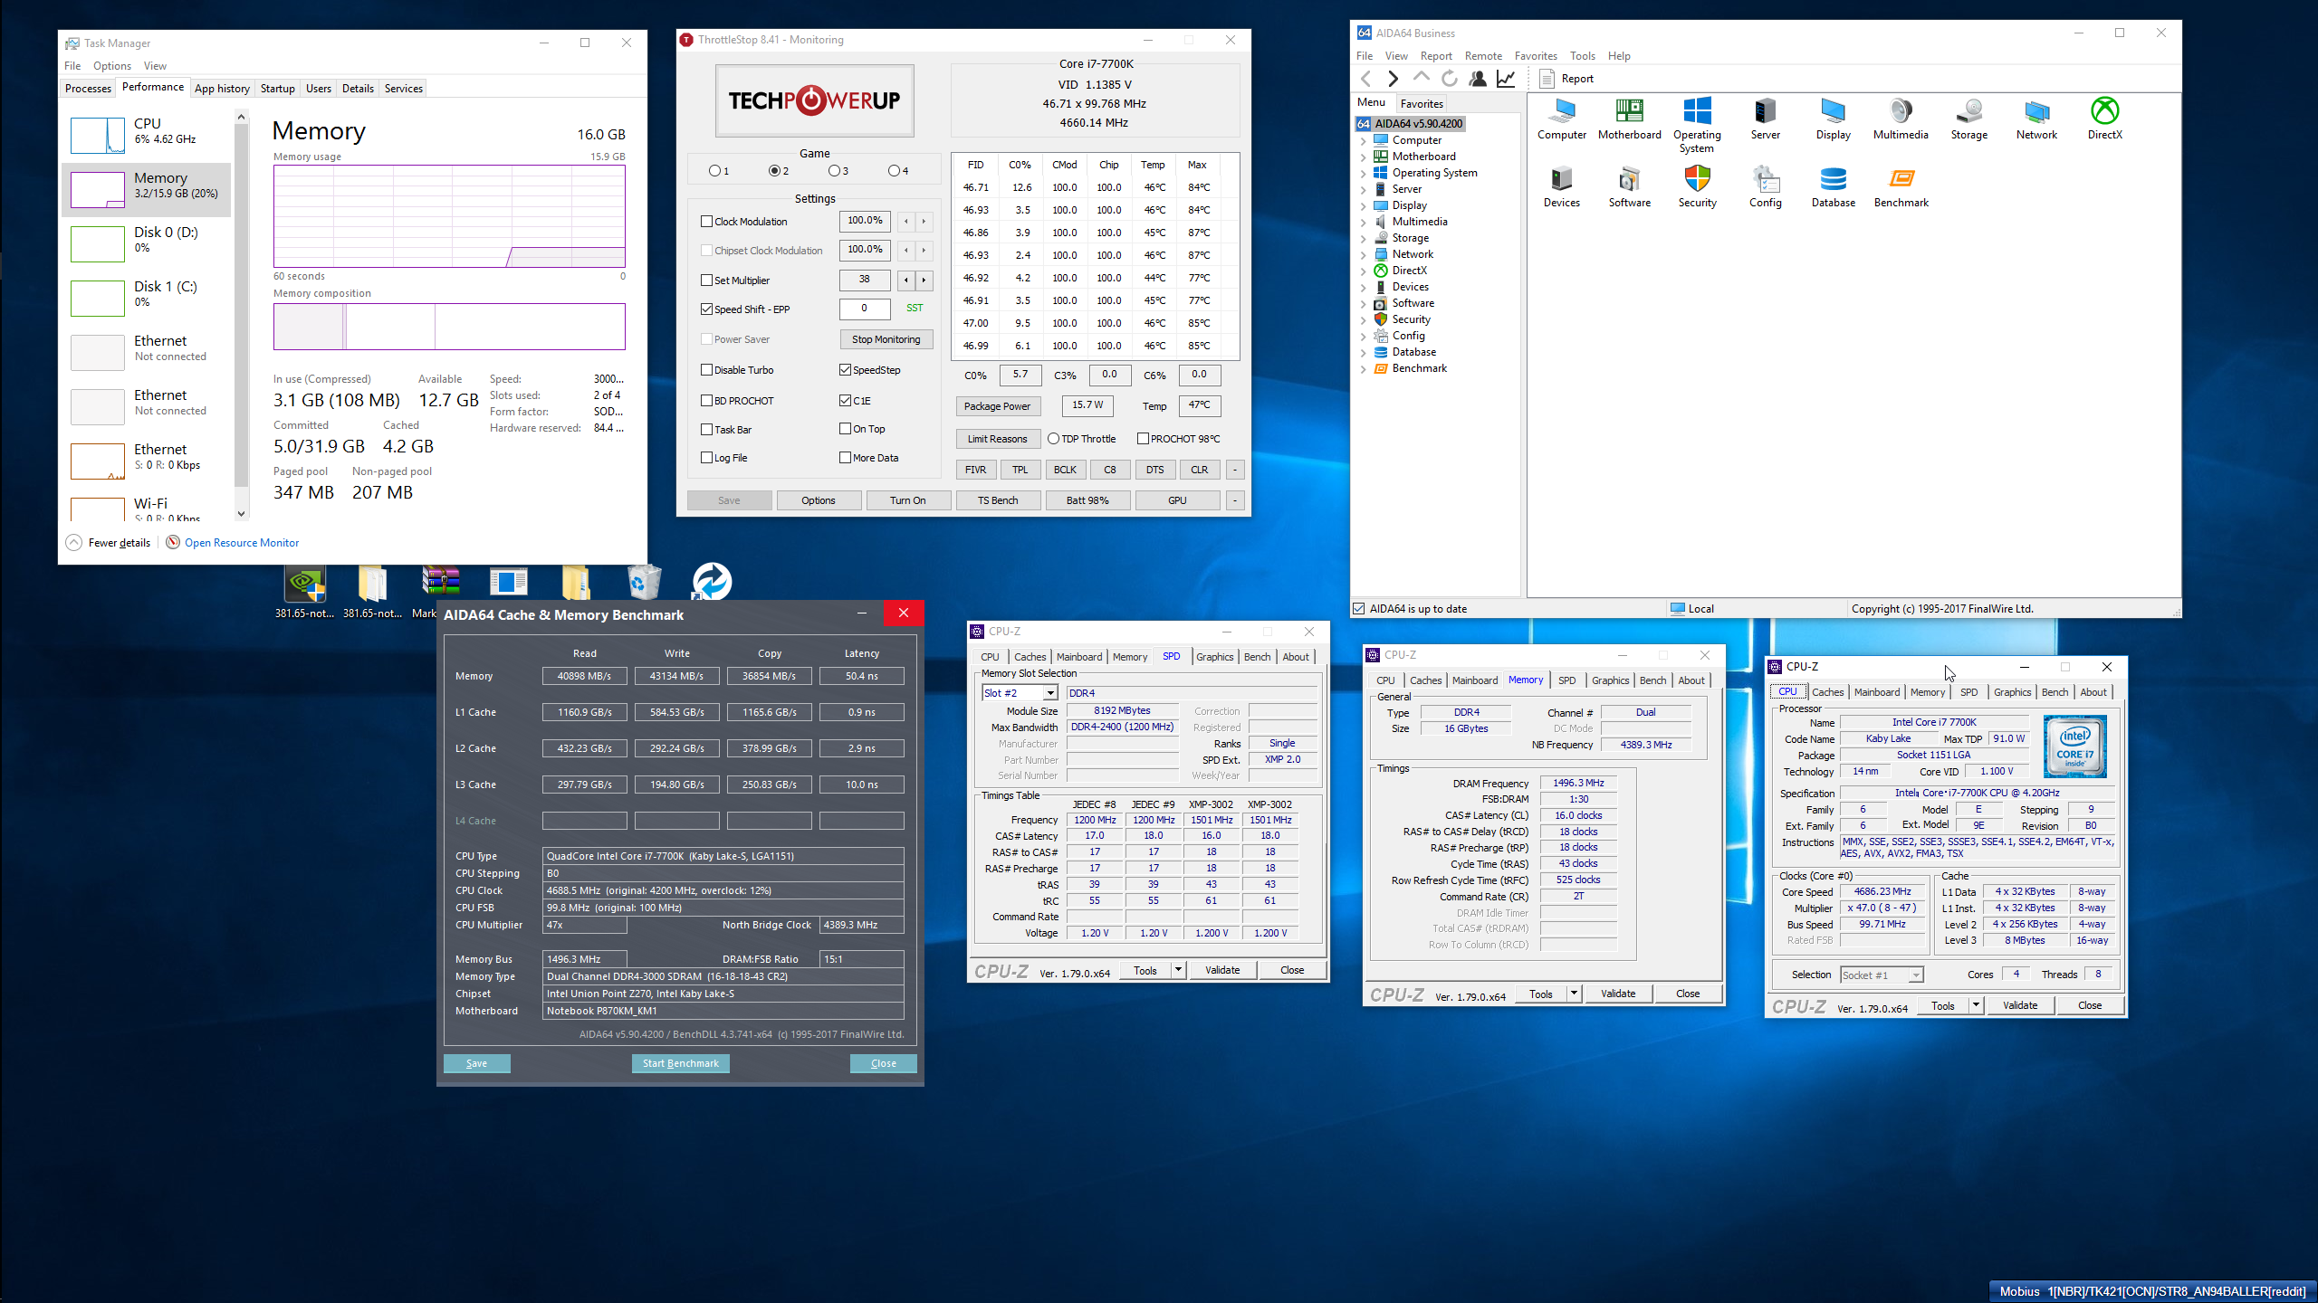Expand the Computer tree node in AIDA64
2318x1303 pixels.
1363,140
